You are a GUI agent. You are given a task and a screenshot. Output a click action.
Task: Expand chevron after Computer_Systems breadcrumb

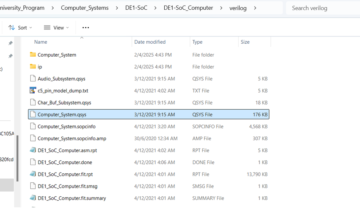(117, 8)
